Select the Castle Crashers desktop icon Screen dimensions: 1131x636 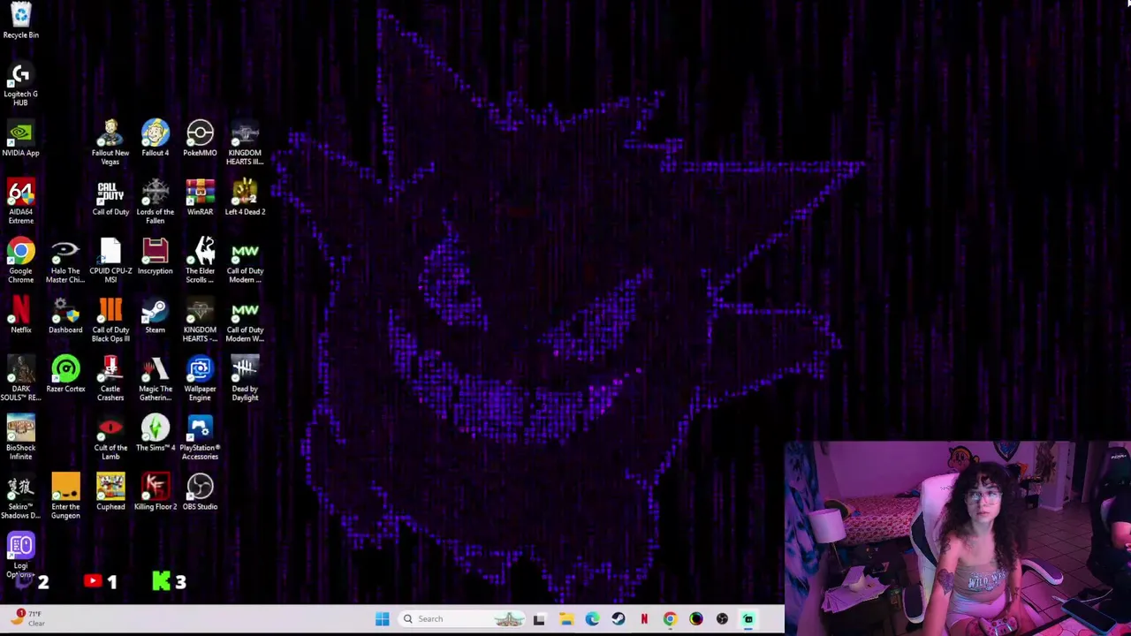tap(110, 379)
